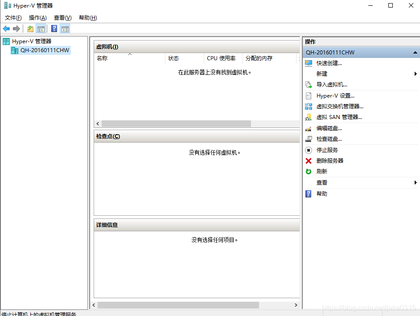Maximize the Hyper-V 管理器 window
Screen dimensions: 420x316
click(x=391, y=5)
